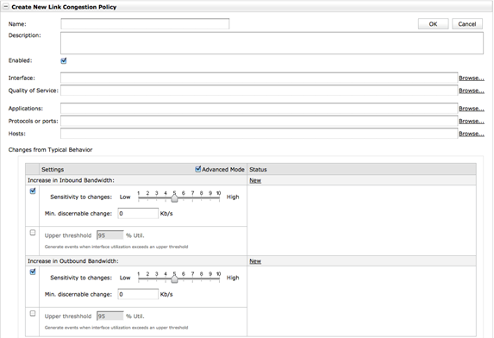Click Outbound Min. discernable change field
The image size is (494, 338).
(x=138, y=294)
